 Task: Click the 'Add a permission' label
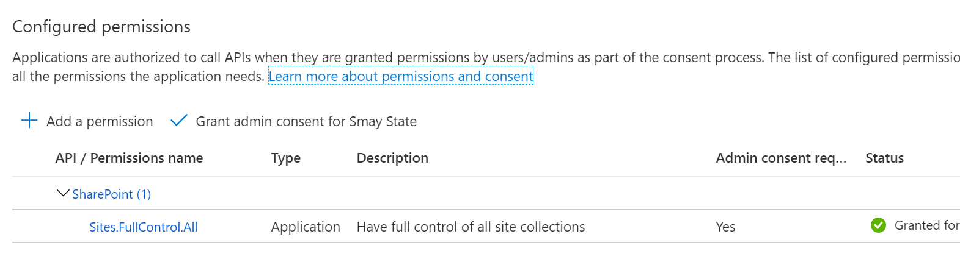pos(100,121)
